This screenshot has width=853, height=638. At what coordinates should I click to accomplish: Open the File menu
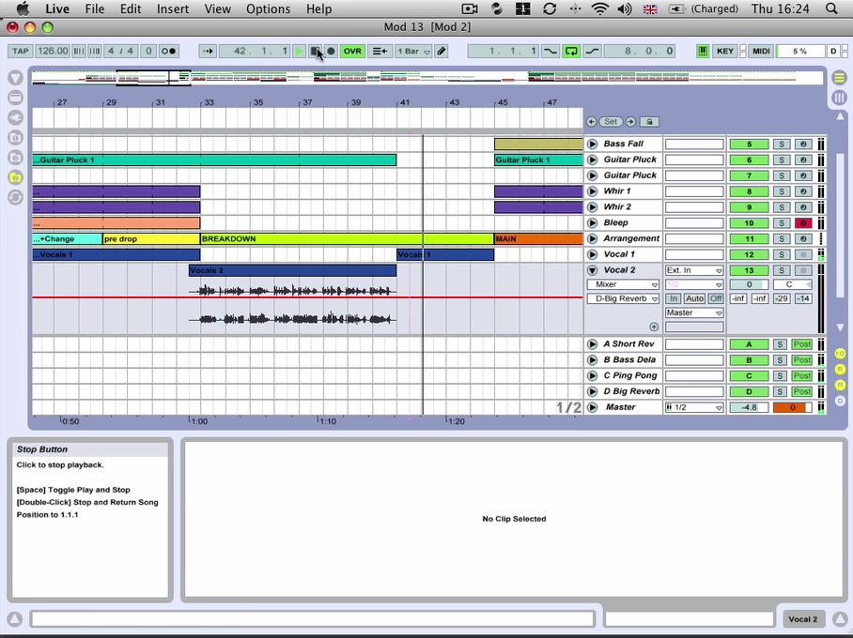(94, 8)
